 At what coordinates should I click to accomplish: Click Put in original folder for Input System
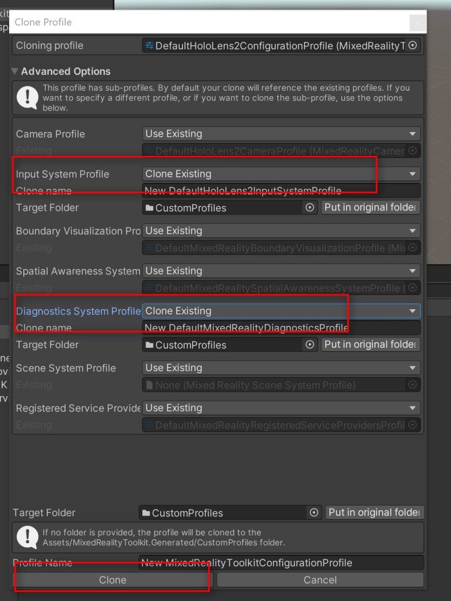(370, 208)
